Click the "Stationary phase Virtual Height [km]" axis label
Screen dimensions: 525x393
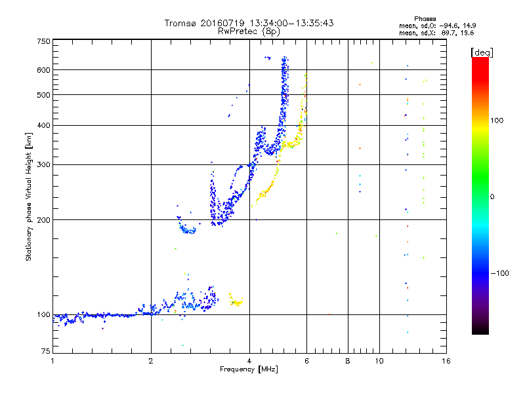(x=29, y=196)
